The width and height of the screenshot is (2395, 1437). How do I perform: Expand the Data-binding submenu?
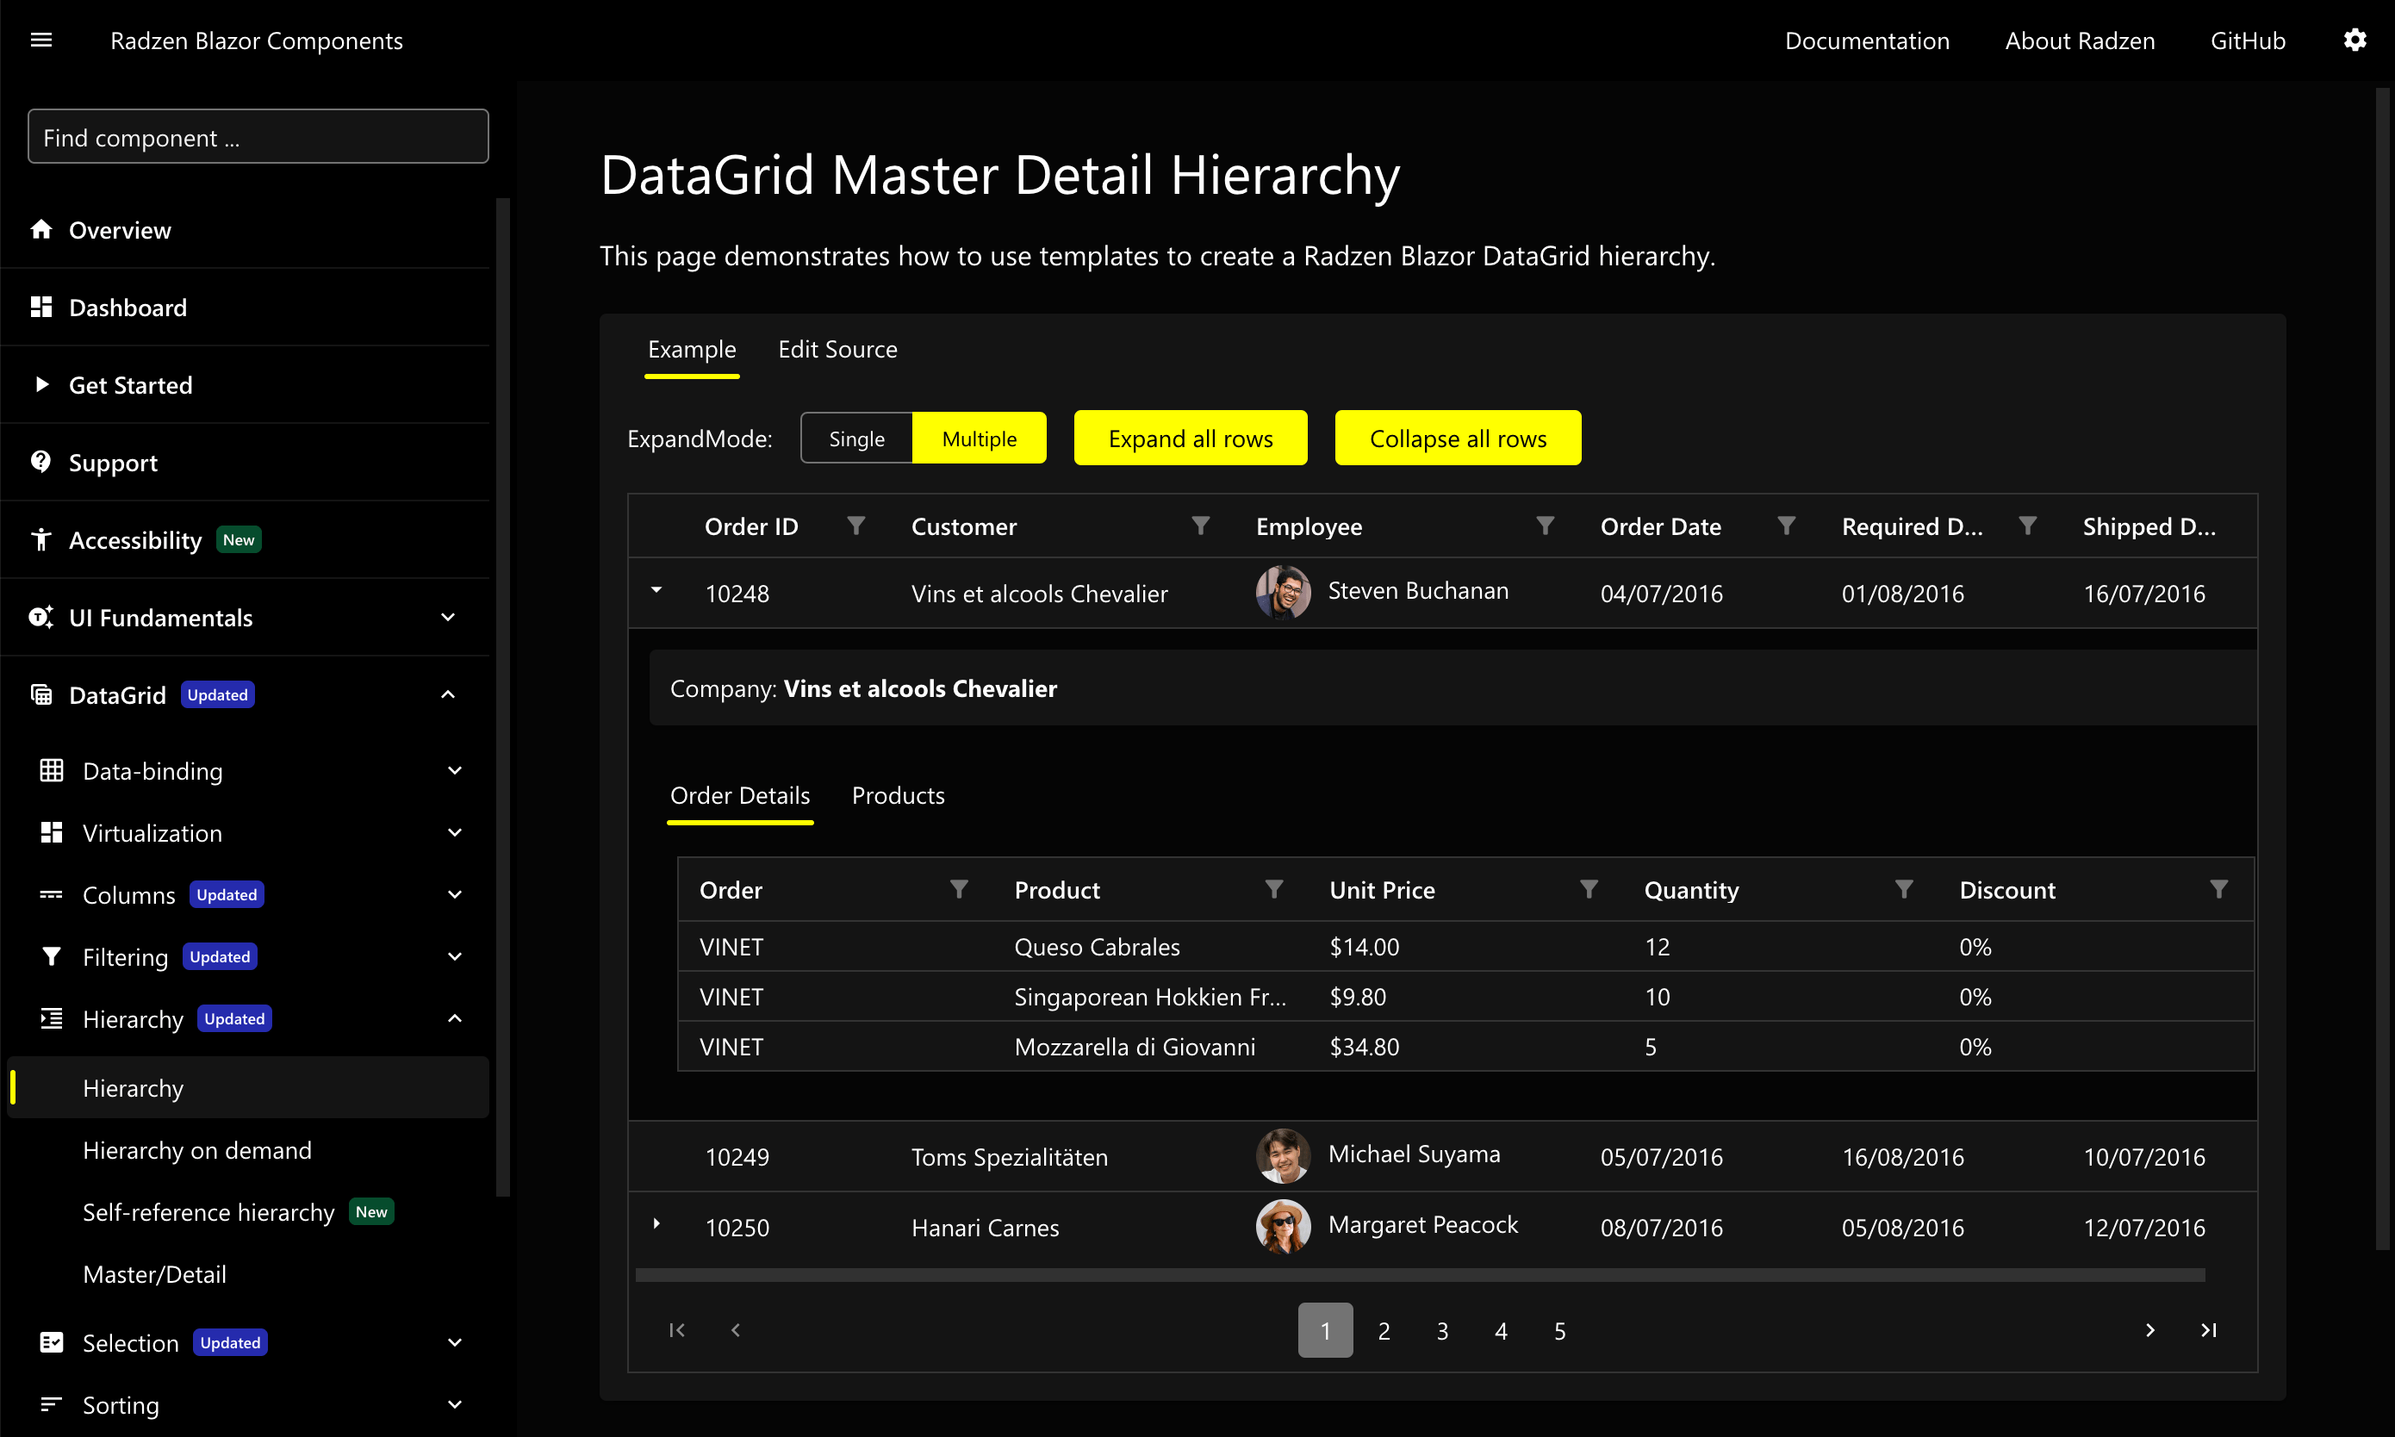click(454, 771)
